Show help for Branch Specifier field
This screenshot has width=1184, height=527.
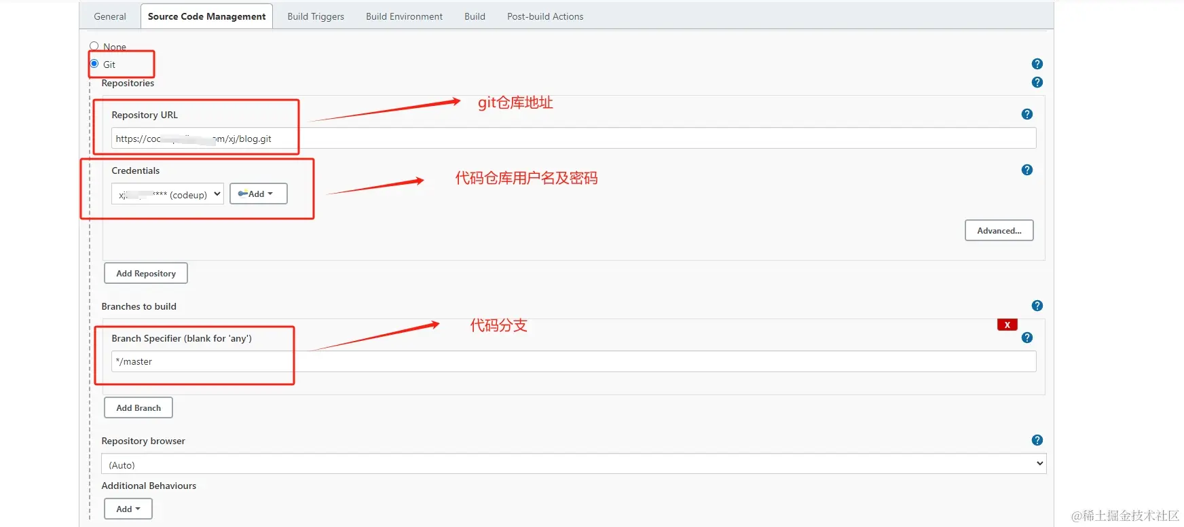pos(1027,338)
